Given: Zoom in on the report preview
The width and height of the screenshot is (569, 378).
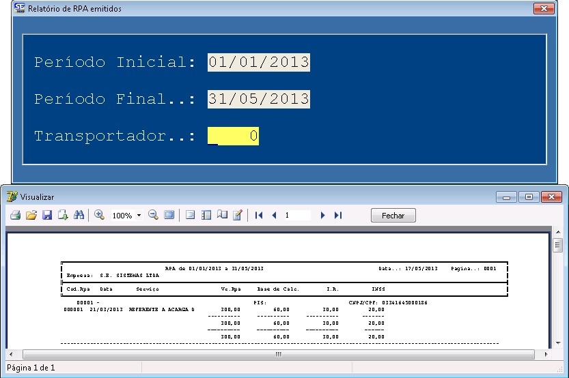Looking at the screenshot, I should click(x=100, y=215).
